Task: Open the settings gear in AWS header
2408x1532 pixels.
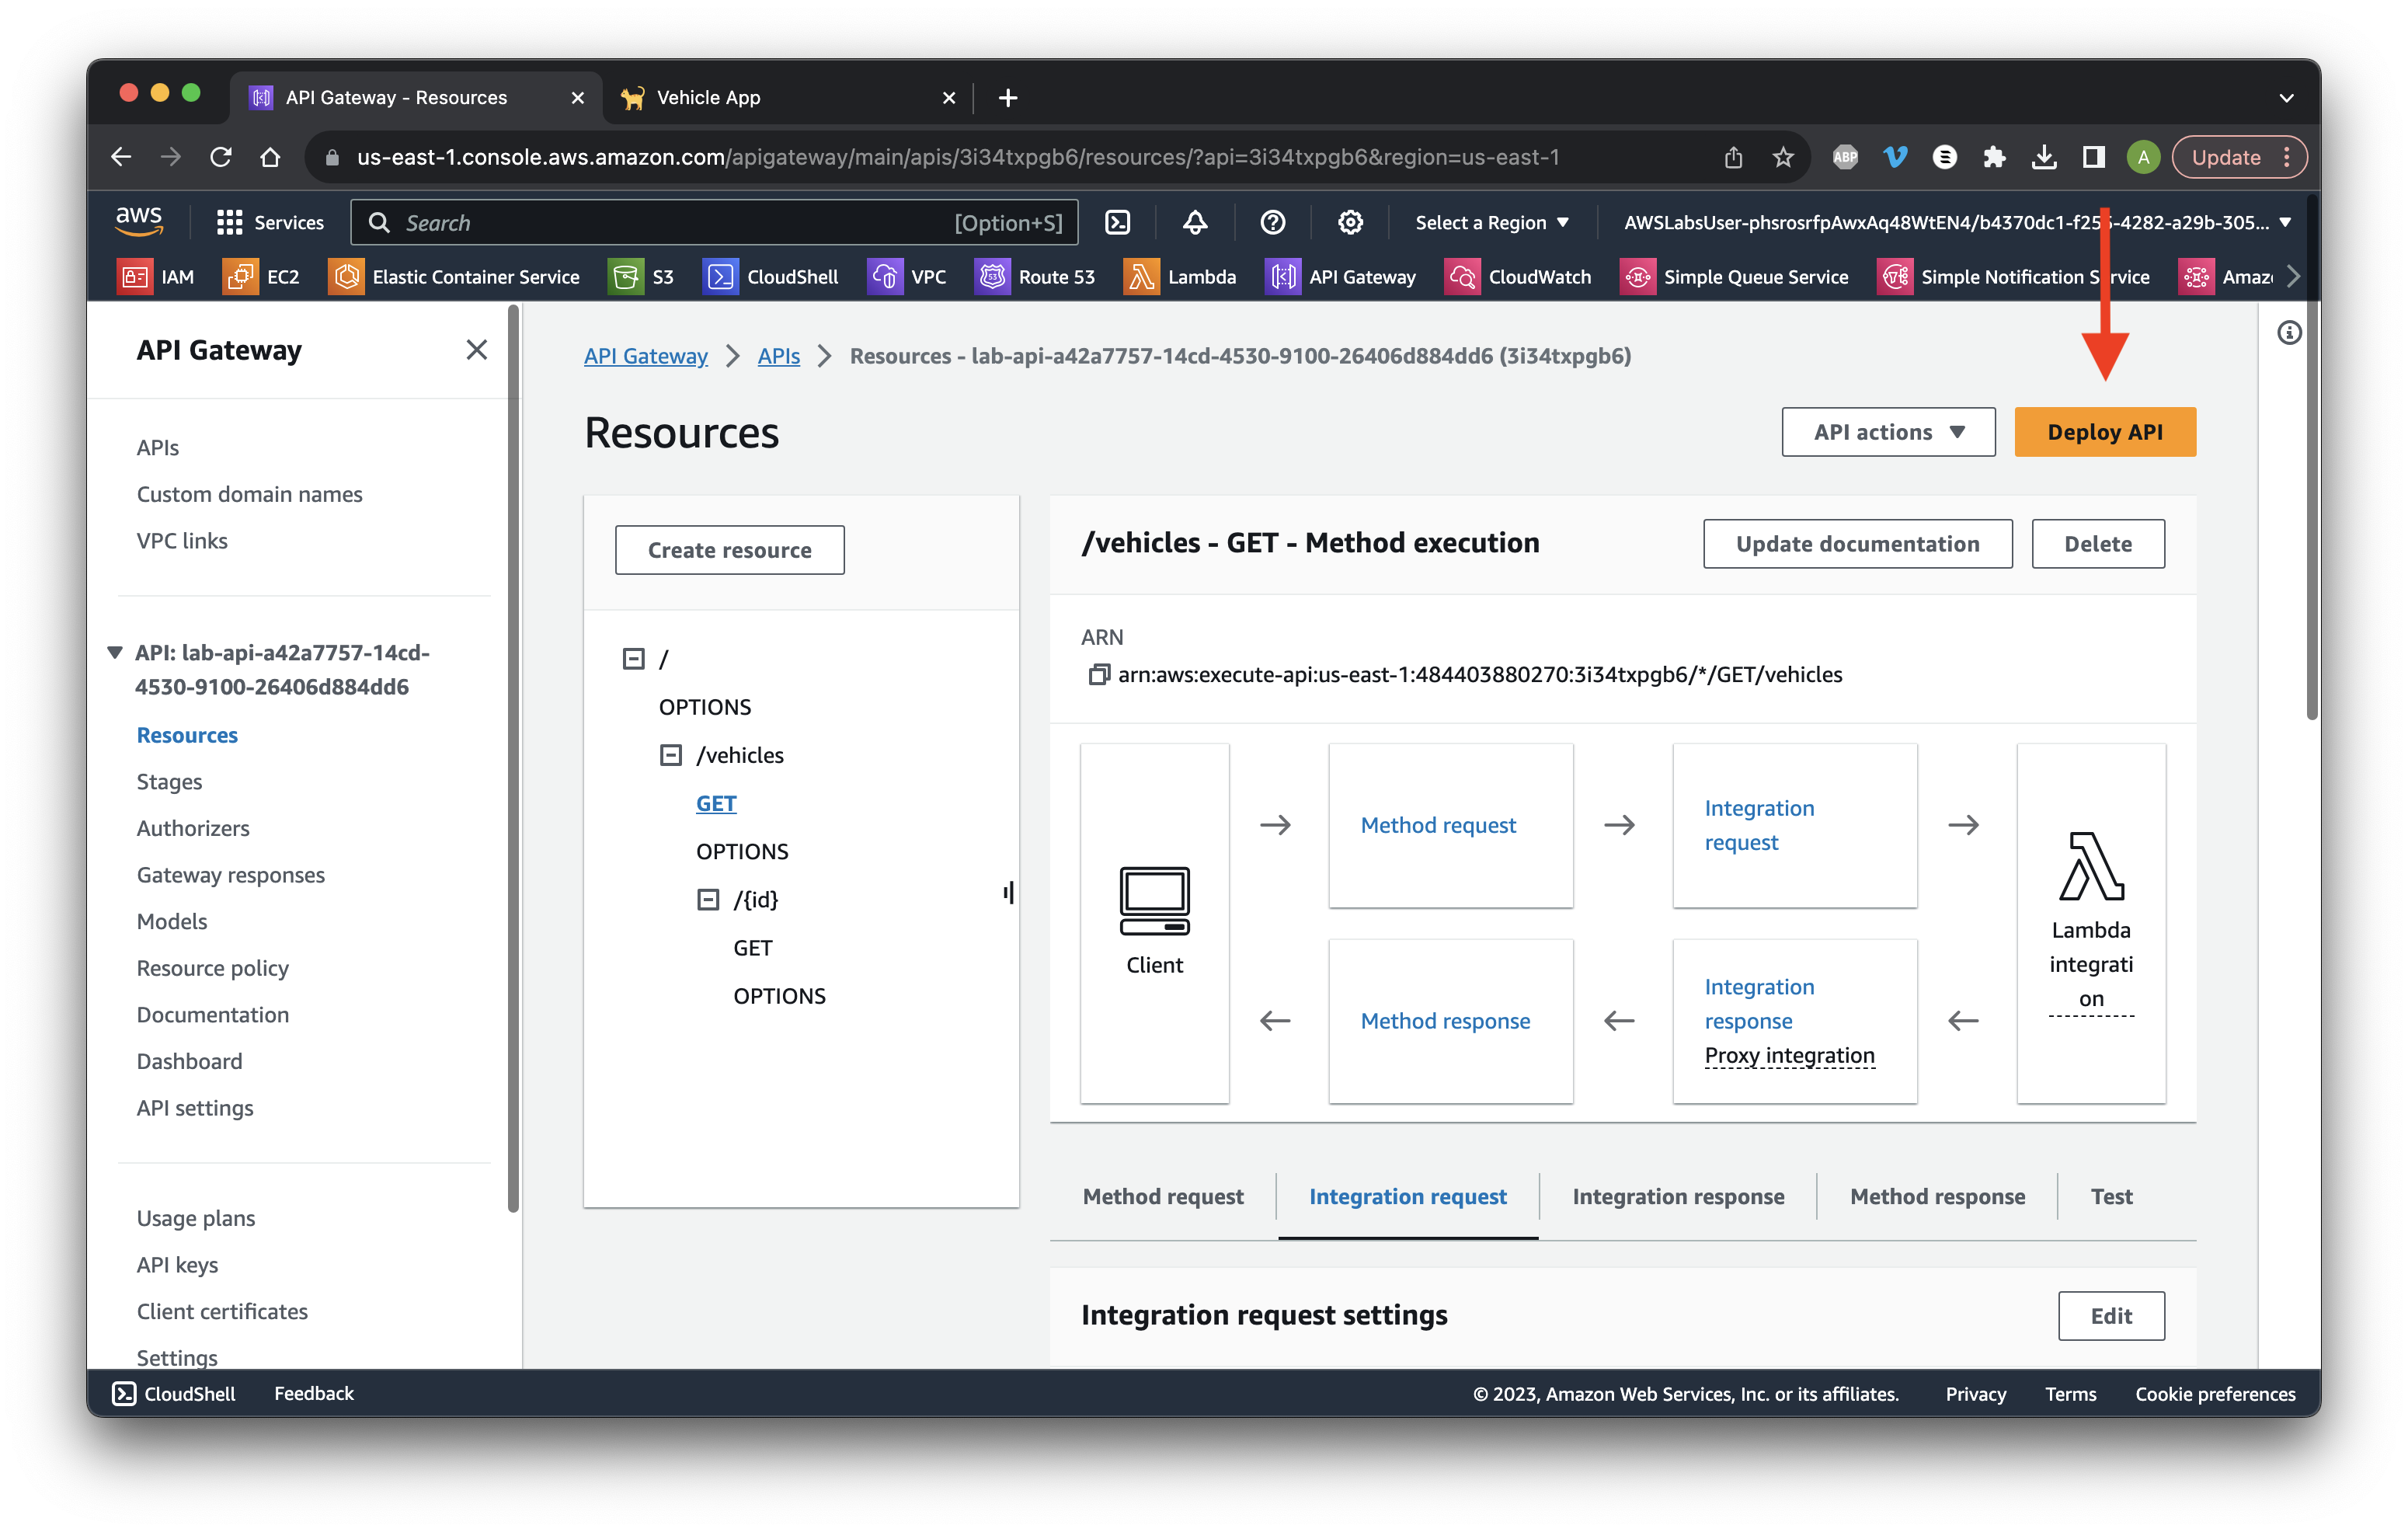Action: (1350, 222)
